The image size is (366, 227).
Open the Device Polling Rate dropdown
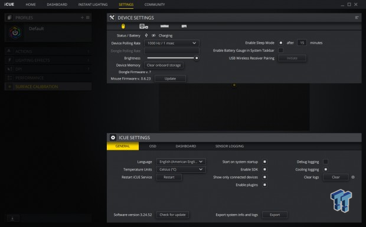(172, 43)
